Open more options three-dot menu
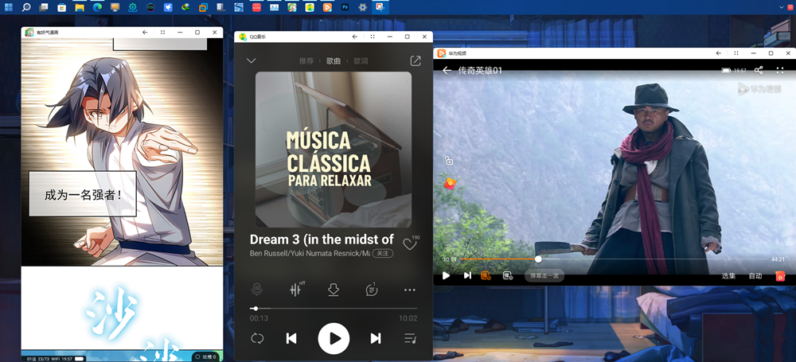Screen dimensions: 796x362 tap(410, 290)
